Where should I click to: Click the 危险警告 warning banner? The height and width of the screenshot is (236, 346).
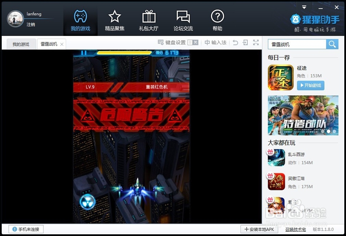coord(131,115)
